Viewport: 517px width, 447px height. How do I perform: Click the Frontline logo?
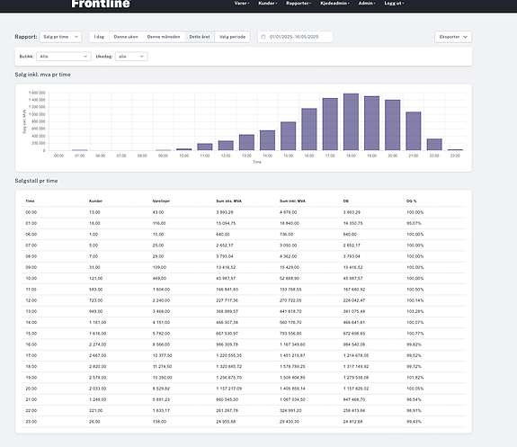101,4
